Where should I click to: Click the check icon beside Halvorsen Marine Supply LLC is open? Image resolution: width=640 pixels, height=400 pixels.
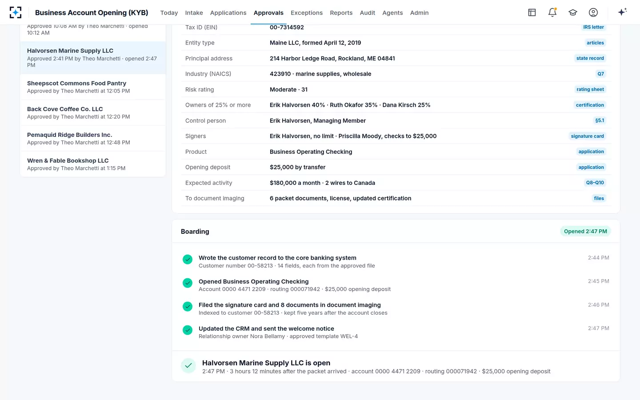[x=188, y=365]
